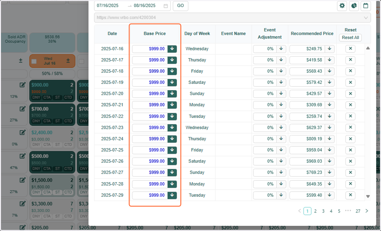
Task: Go to page 2
Action: point(315,211)
